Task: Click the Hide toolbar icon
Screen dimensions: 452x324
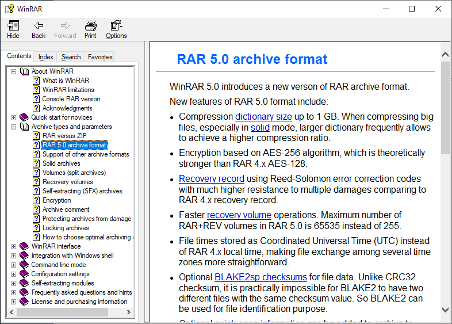Action: tap(13, 26)
